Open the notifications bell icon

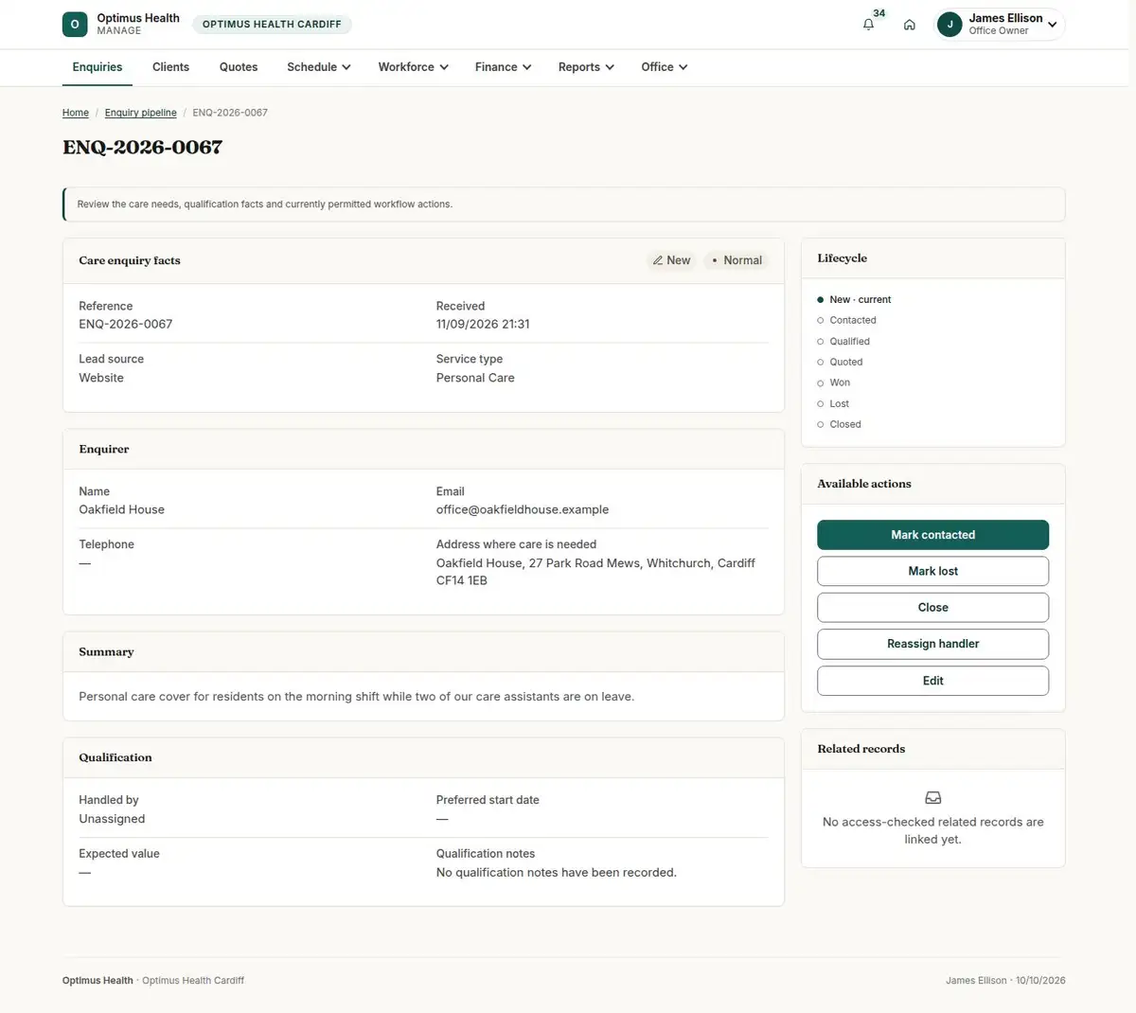[868, 25]
